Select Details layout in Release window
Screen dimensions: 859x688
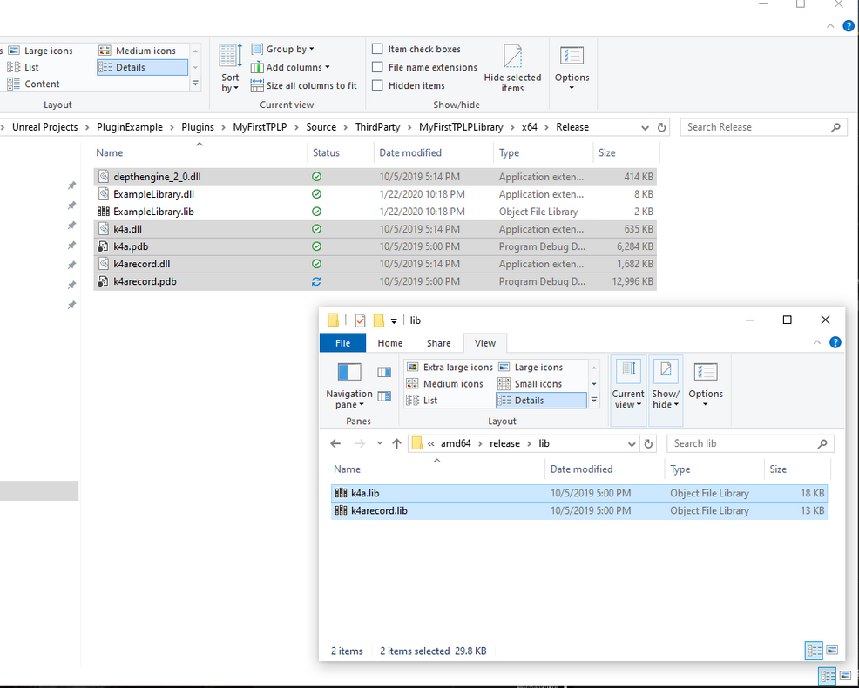pyautogui.click(x=142, y=67)
